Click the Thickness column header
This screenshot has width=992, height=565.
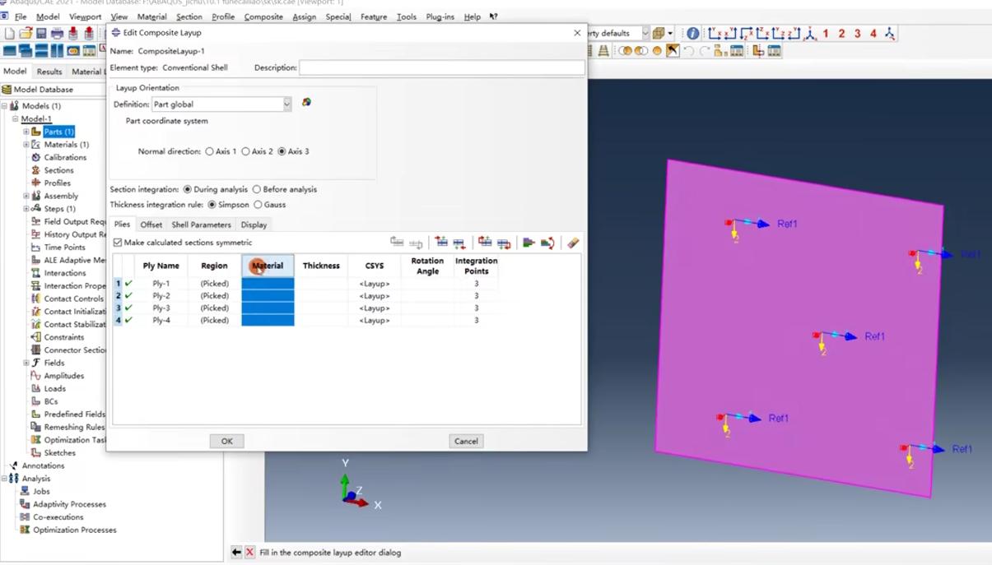(x=321, y=266)
